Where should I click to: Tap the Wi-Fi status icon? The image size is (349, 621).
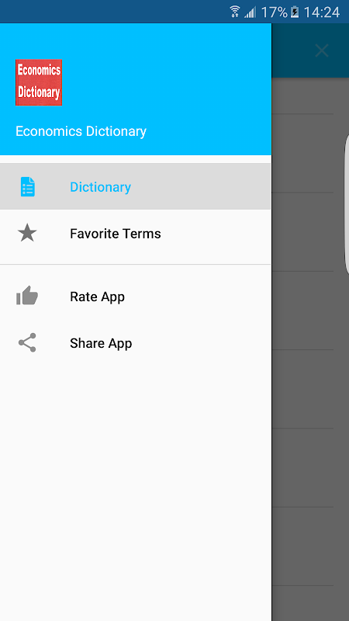click(x=235, y=12)
